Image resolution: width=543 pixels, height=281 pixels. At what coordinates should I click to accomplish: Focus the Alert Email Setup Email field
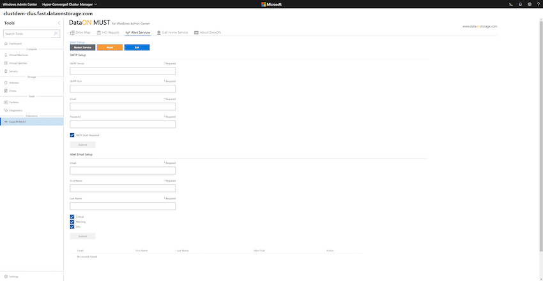(x=123, y=171)
